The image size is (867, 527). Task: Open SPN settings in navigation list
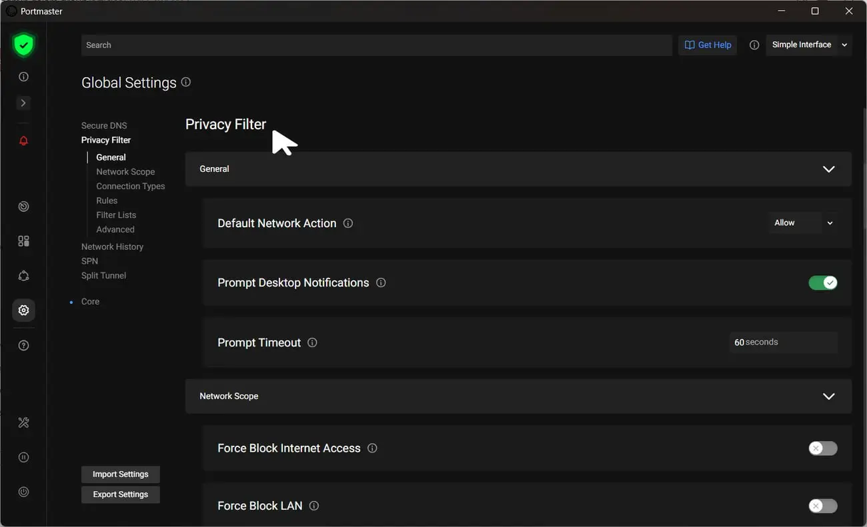[89, 261]
